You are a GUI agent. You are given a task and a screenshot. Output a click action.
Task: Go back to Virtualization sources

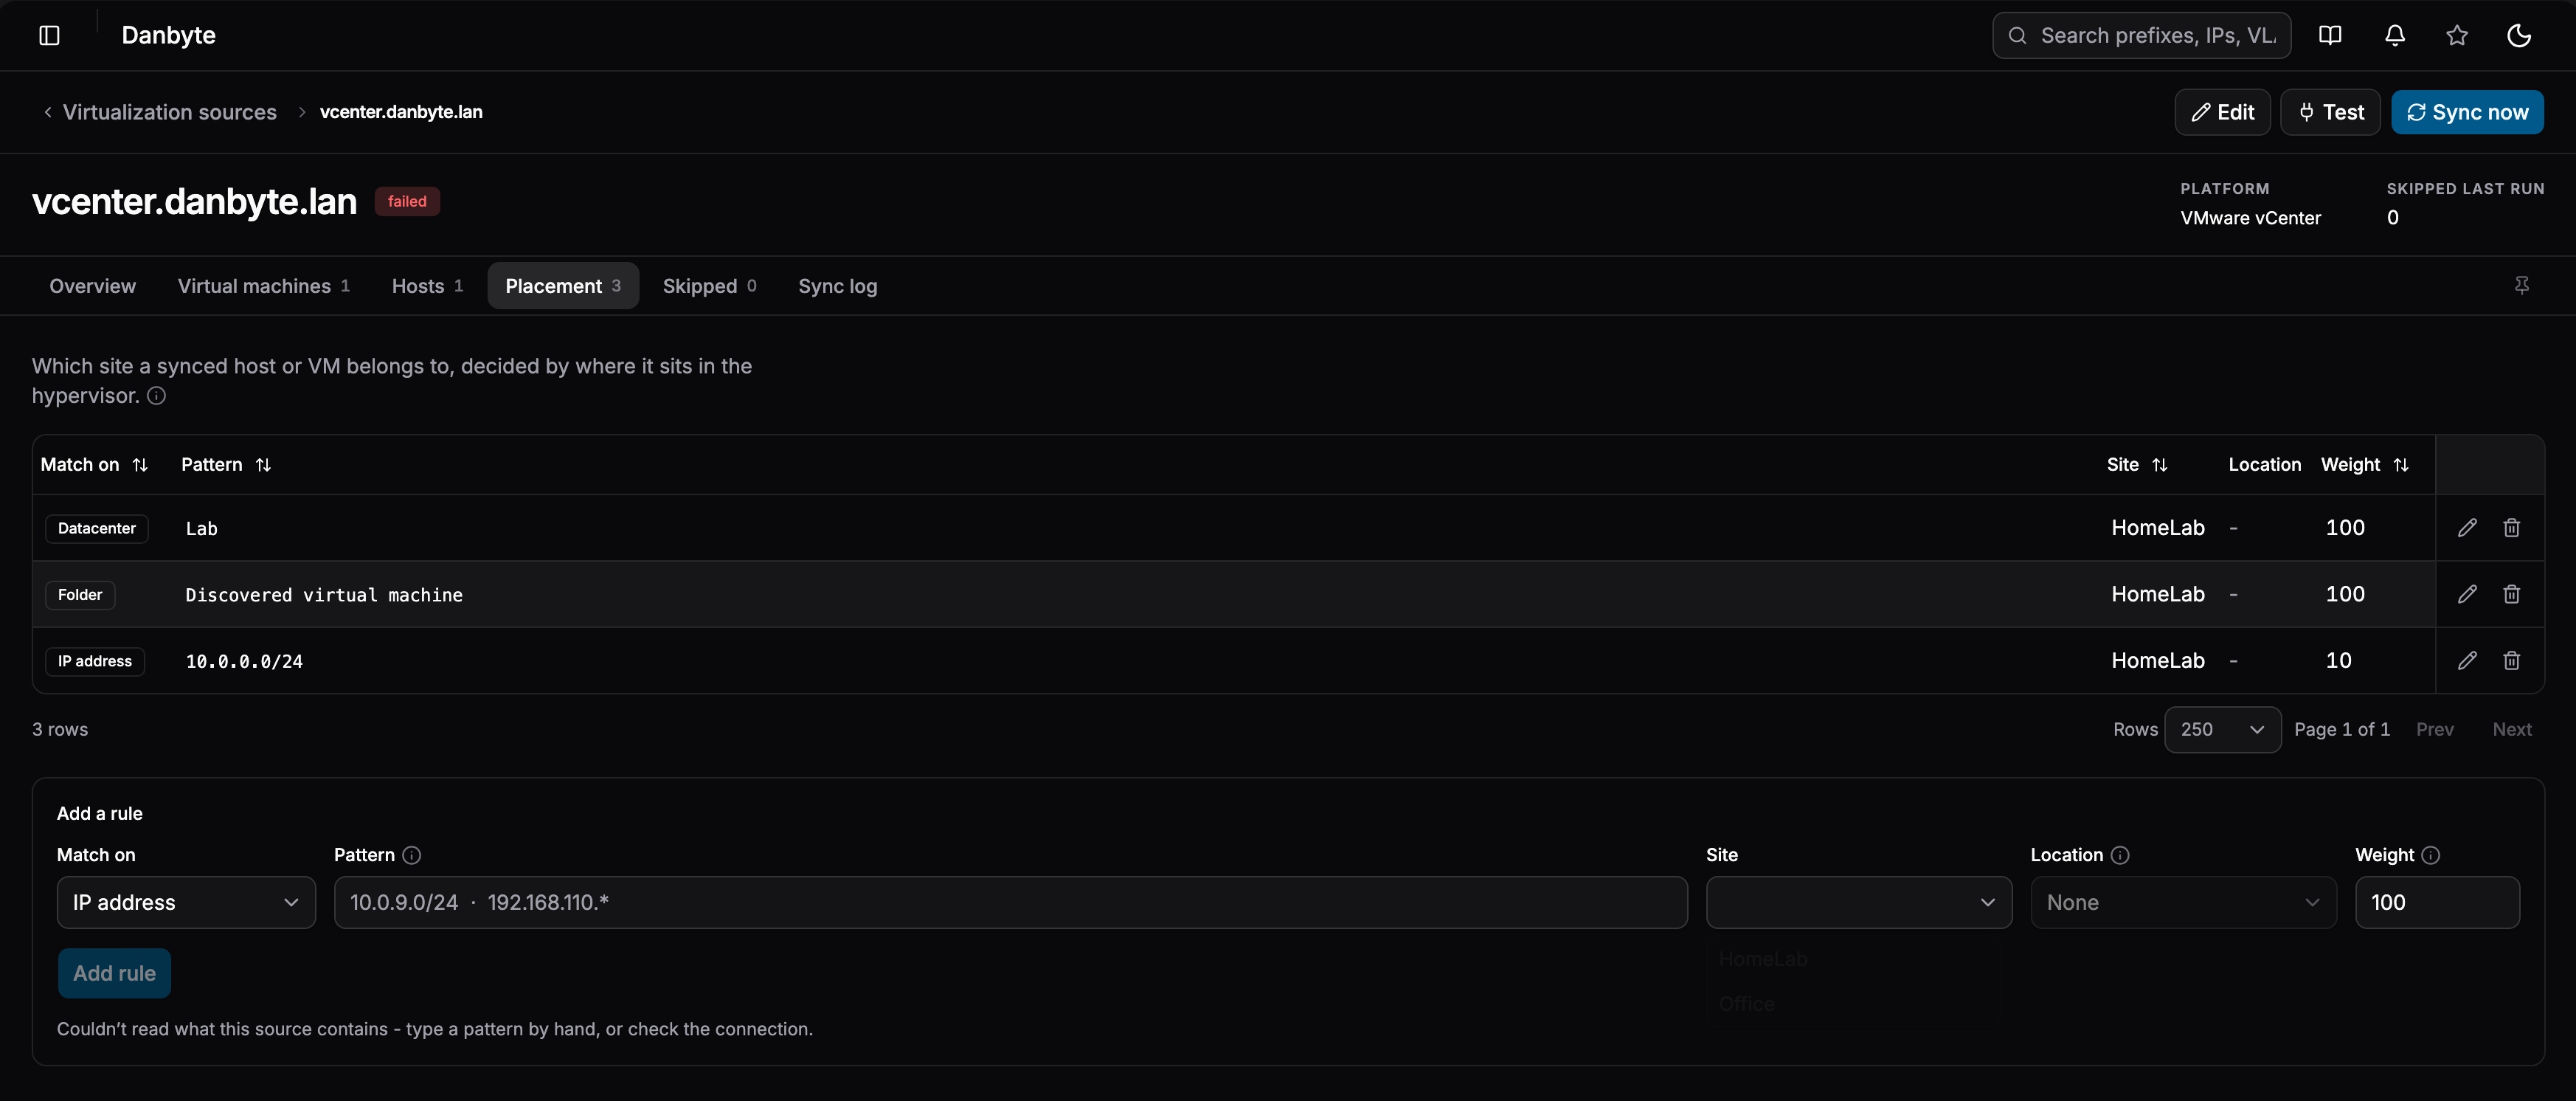click(x=169, y=112)
